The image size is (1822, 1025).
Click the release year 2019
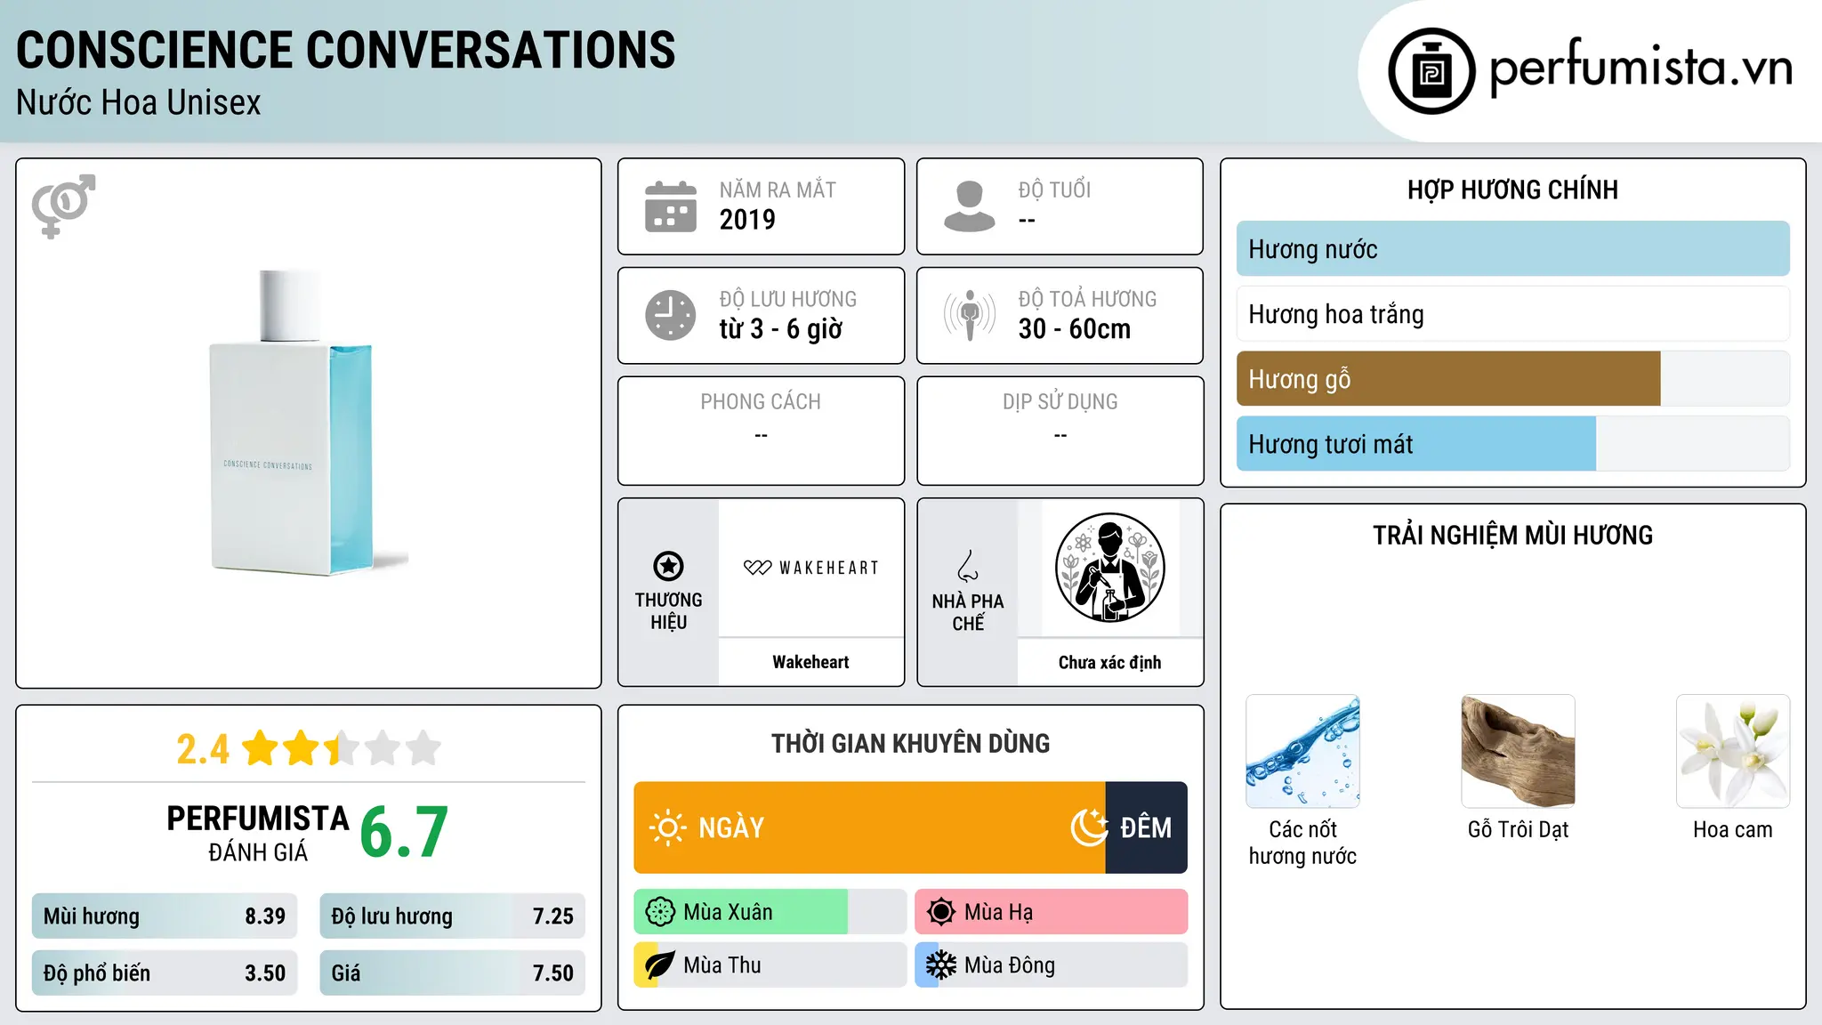[747, 220]
